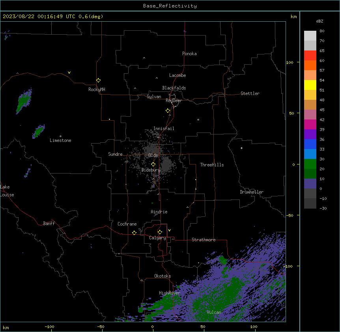Click the Olds city label
340x332 pixels.
pyautogui.click(x=153, y=155)
